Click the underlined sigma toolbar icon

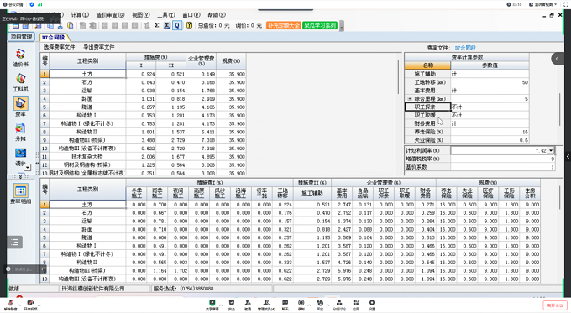click(x=167, y=25)
